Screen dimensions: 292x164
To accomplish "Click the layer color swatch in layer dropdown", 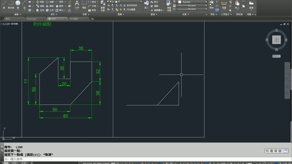I will (x=116, y=2).
